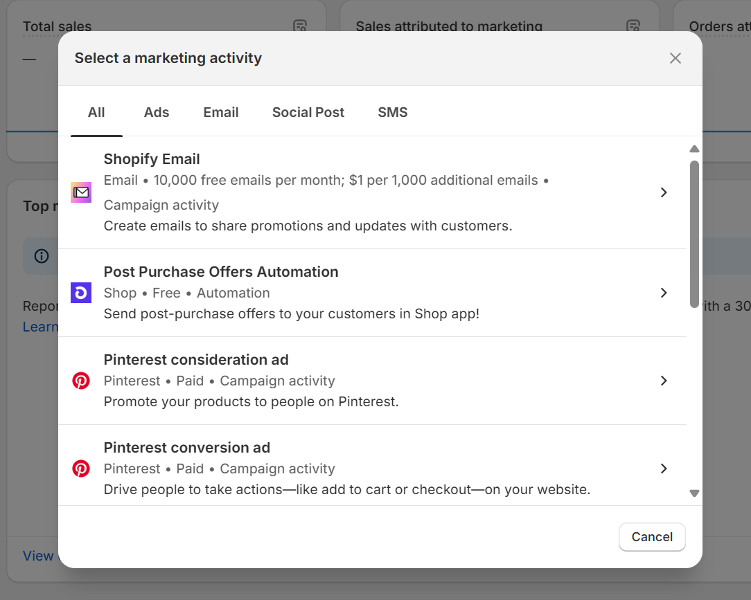Click the Shopify Email envelope icon
751x600 pixels.
pyautogui.click(x=81, y=192)
